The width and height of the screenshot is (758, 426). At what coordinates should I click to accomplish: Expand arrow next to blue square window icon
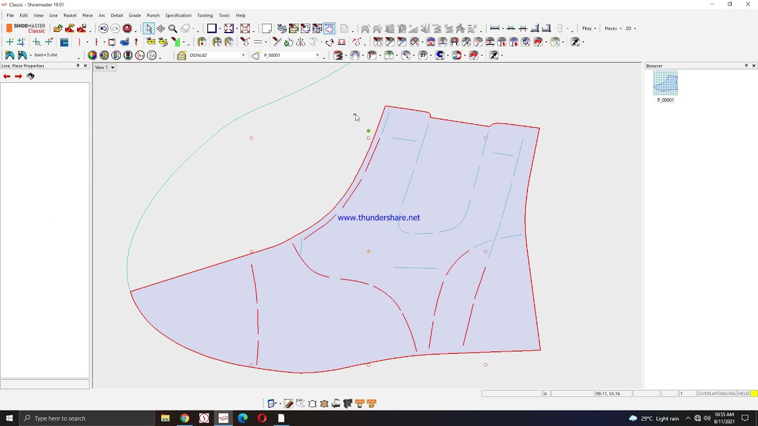(x=220, y=28)
